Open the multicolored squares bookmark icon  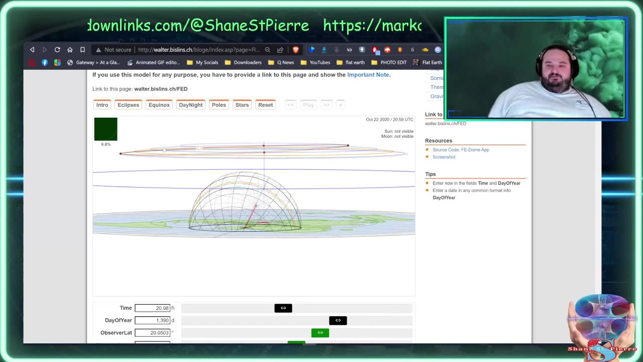[57, 62]
